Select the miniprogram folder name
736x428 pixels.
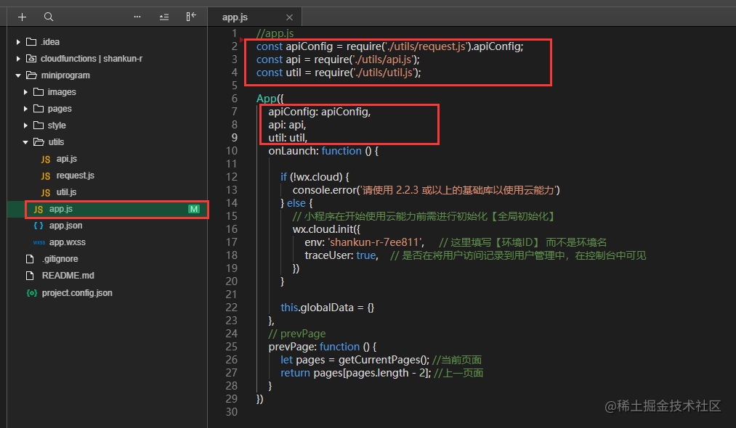coord(65,75)
